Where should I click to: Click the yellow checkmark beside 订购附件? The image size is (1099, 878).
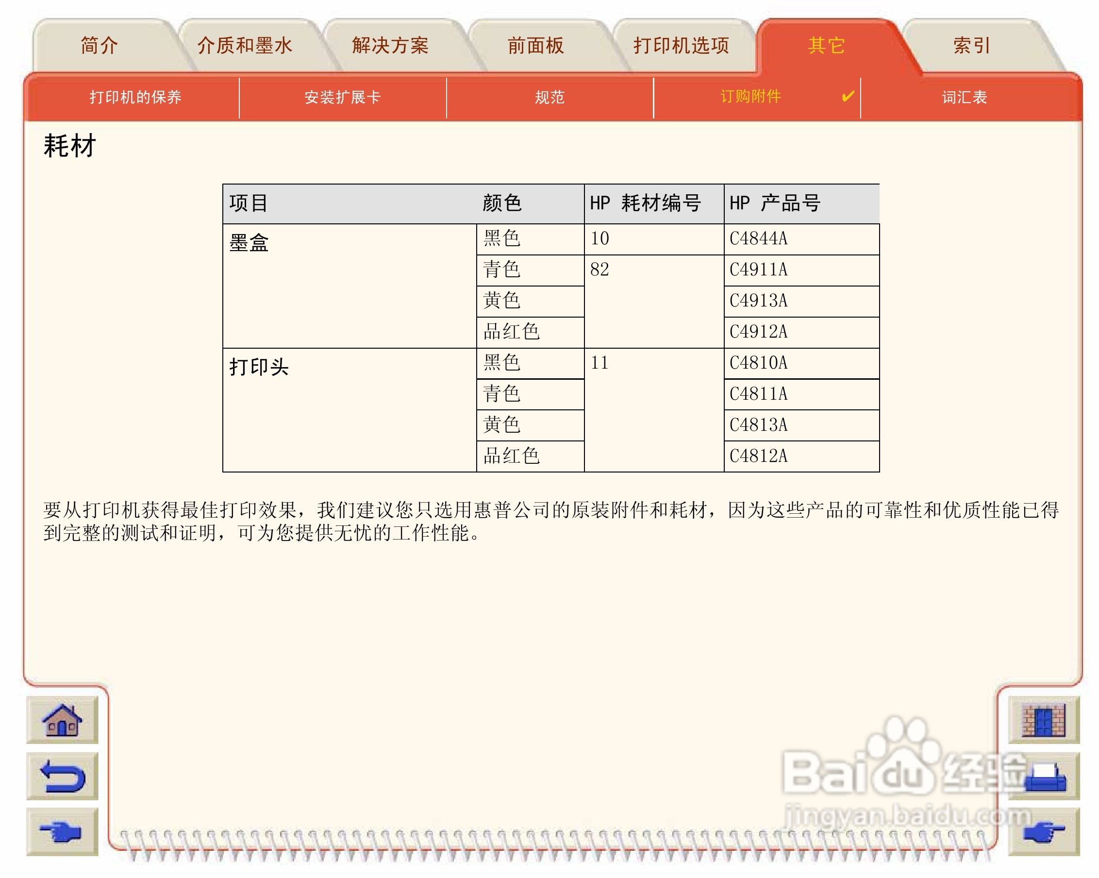point(847,96)
